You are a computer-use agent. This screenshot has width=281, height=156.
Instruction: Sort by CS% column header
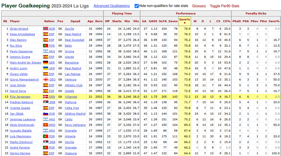pyautogui.click(x=226, y=21)
